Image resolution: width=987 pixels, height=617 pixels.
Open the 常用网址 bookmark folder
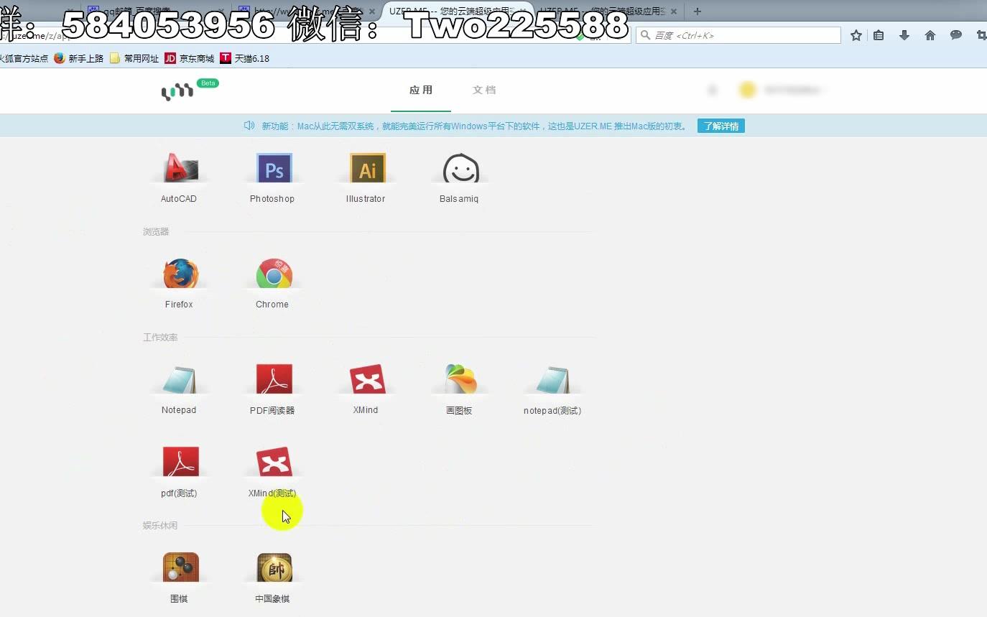tap(134, 58)
